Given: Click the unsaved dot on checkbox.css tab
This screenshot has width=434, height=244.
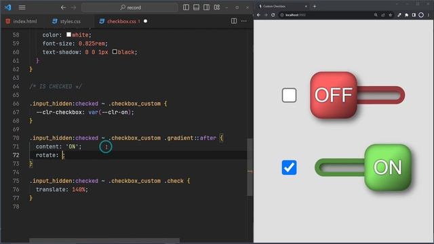Looking at the screenshot, I should [x=145, y=21].
